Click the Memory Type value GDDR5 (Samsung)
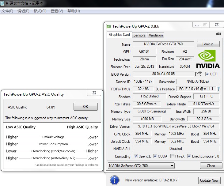 click(x=152, y=111)
